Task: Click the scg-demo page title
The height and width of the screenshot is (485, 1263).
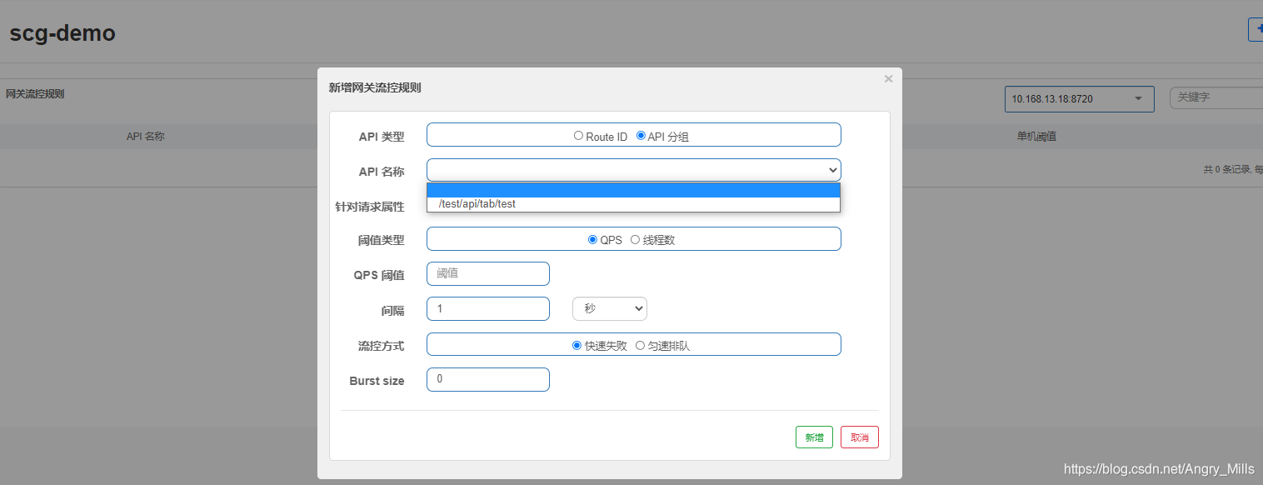Action: click(x=62, y=33)
